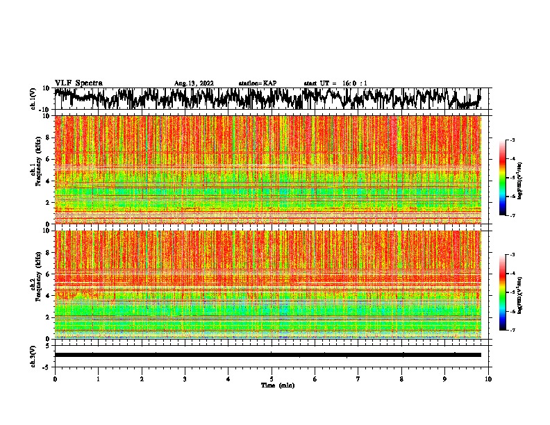The width and height of the screenshot is (550, 425).
Task: Click the "8" kHz tick of ch.1 spectrogram
Action: click(48, 137)
